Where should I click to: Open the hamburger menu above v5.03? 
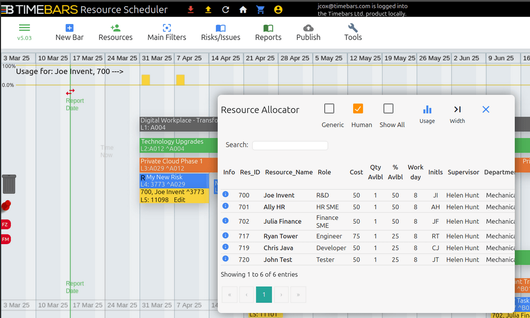(24, 28)
